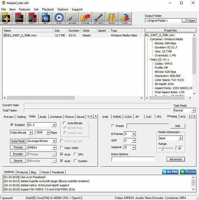Click the START transcoding icon

pos(125,18)
